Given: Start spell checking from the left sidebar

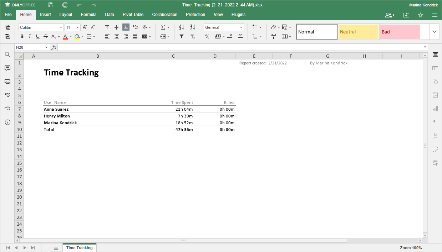Looking at the screenshot, I should click(x=7, y=95).
